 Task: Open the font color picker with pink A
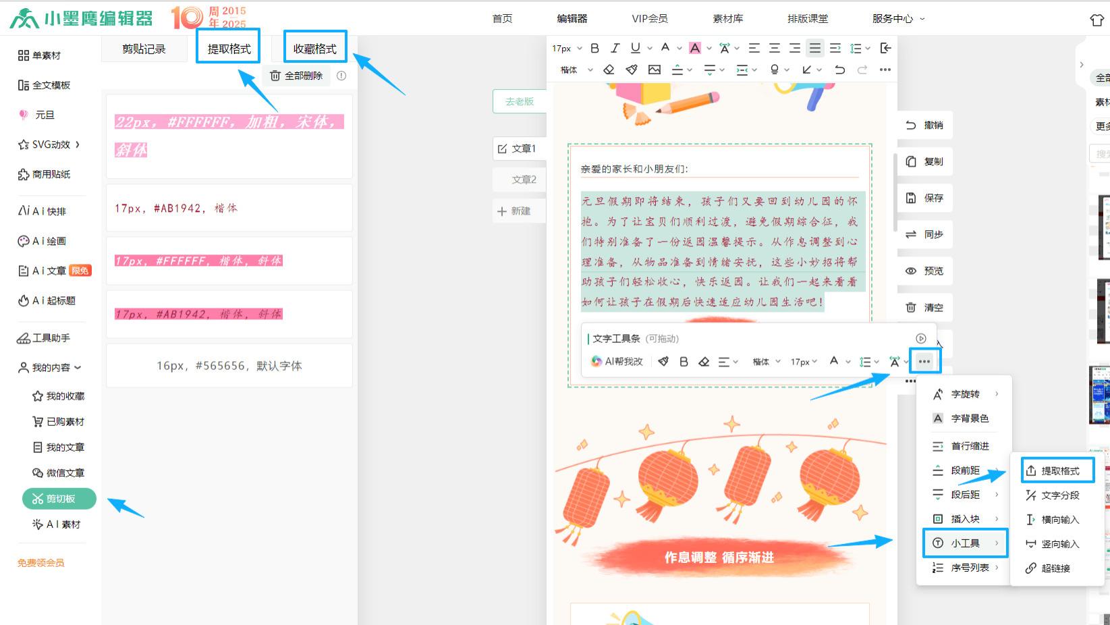pos(696,48)
